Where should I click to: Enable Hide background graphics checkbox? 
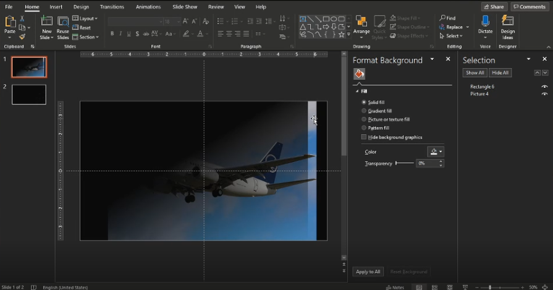[x=364, y=137]
